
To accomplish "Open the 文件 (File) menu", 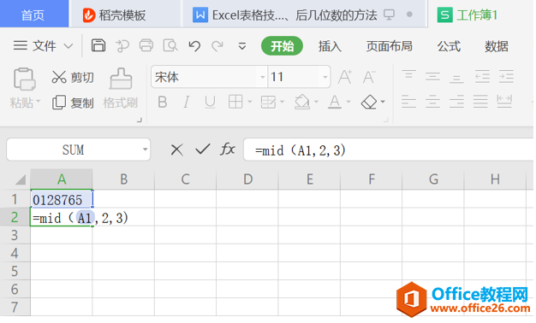I will click(43, 45).
